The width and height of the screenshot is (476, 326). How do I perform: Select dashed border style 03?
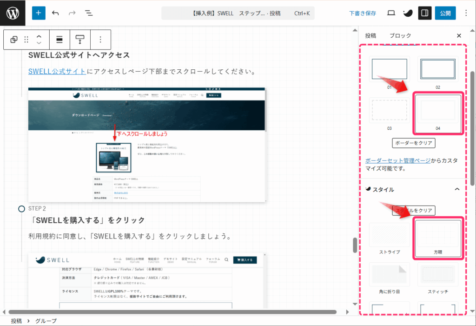(x=389, y=110)
